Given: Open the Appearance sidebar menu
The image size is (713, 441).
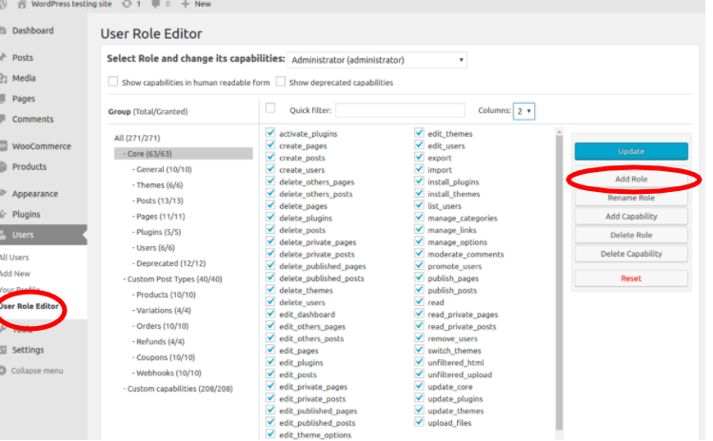Looking at the screenshot, I should pyautogui.click(x=35, y=194).
